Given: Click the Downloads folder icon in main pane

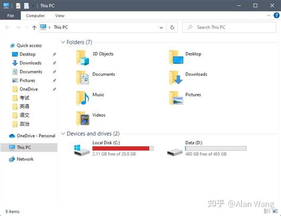Looking at the screenshot, I should point(176,78).
